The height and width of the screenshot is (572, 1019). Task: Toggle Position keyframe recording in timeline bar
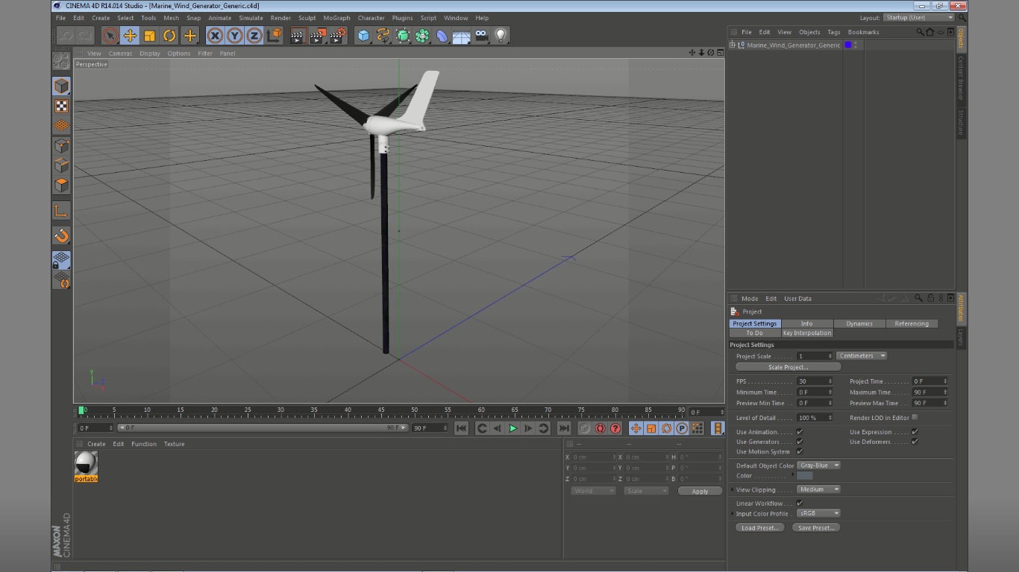636,428
